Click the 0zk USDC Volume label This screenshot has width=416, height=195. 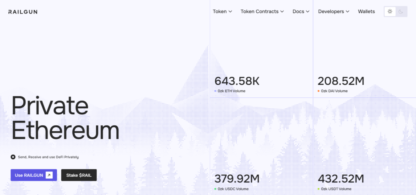[x=233, y=189]
